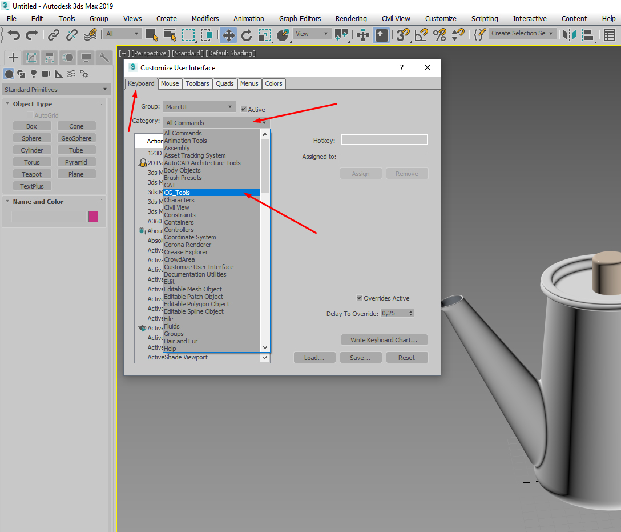Open the Rendering menu
The width and height of the screenshot is (621, 532).
coord(351,19)
